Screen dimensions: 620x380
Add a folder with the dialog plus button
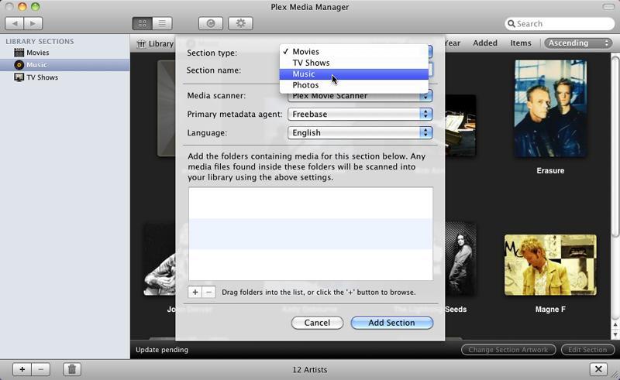click(195, 292)
